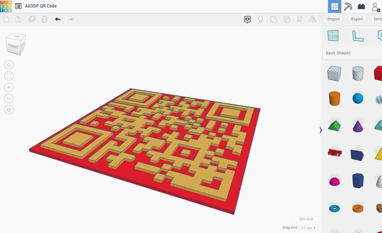382x233 pixels.
Task: Select the Workplane tool icon
Action: 333,36
